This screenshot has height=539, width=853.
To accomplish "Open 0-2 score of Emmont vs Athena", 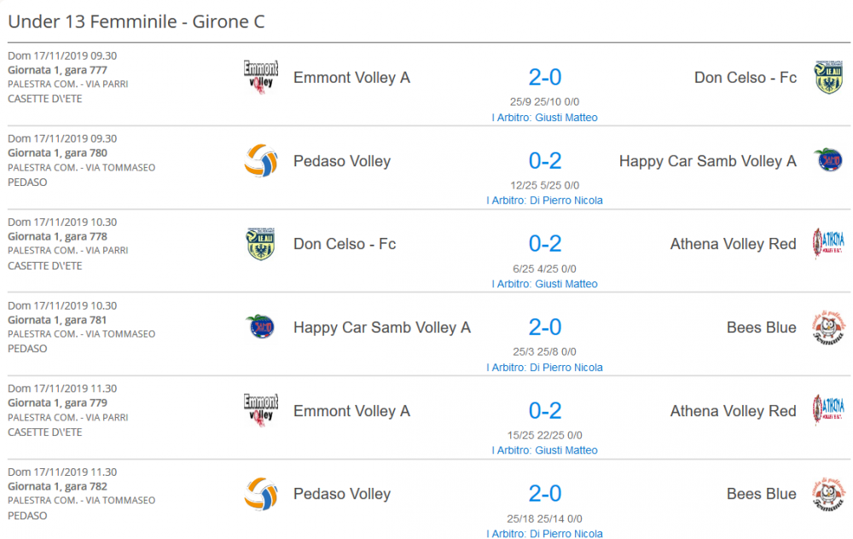I will (x=544, y=410).
